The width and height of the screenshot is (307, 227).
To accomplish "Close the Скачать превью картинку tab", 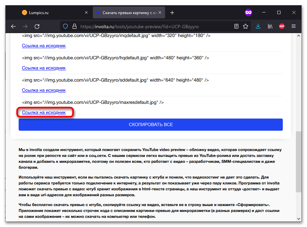I will coord(160,12).
